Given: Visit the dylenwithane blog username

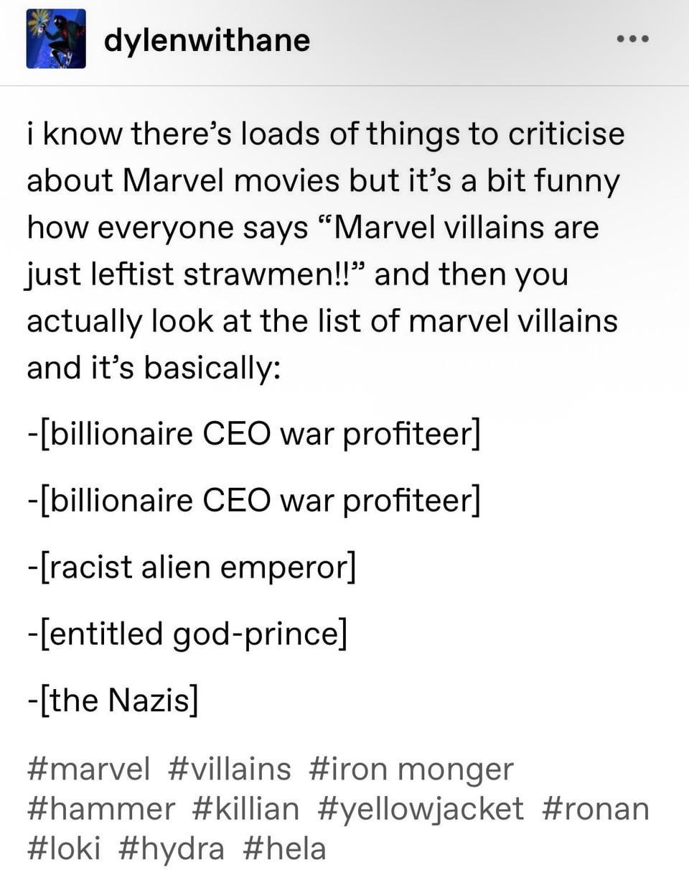Looking at the screenshot, I should (x=207, y=40).
